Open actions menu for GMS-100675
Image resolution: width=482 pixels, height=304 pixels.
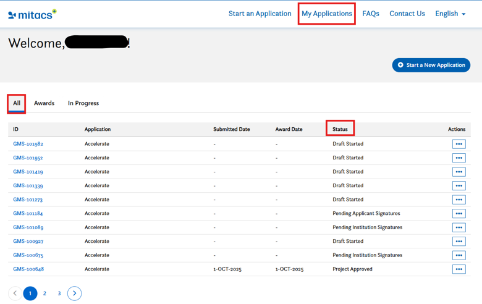point(459,255)
